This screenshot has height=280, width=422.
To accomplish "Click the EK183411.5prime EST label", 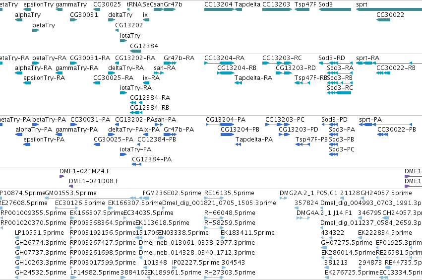I will 247,233.
